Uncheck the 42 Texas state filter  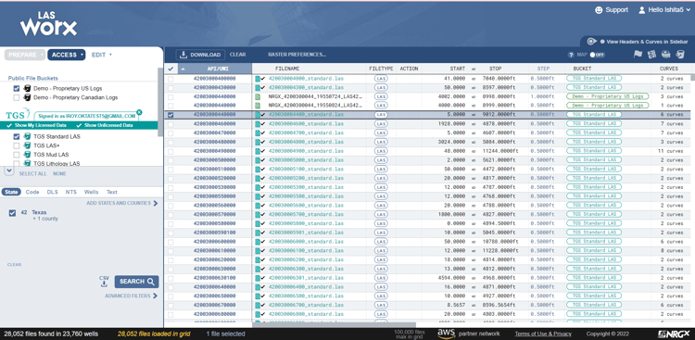tap(12, 213)
